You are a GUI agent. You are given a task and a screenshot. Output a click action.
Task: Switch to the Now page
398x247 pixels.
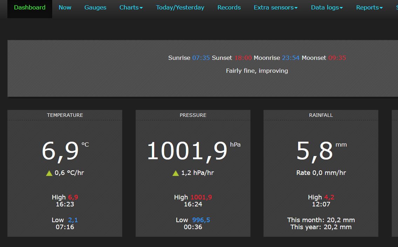point(65,7)
